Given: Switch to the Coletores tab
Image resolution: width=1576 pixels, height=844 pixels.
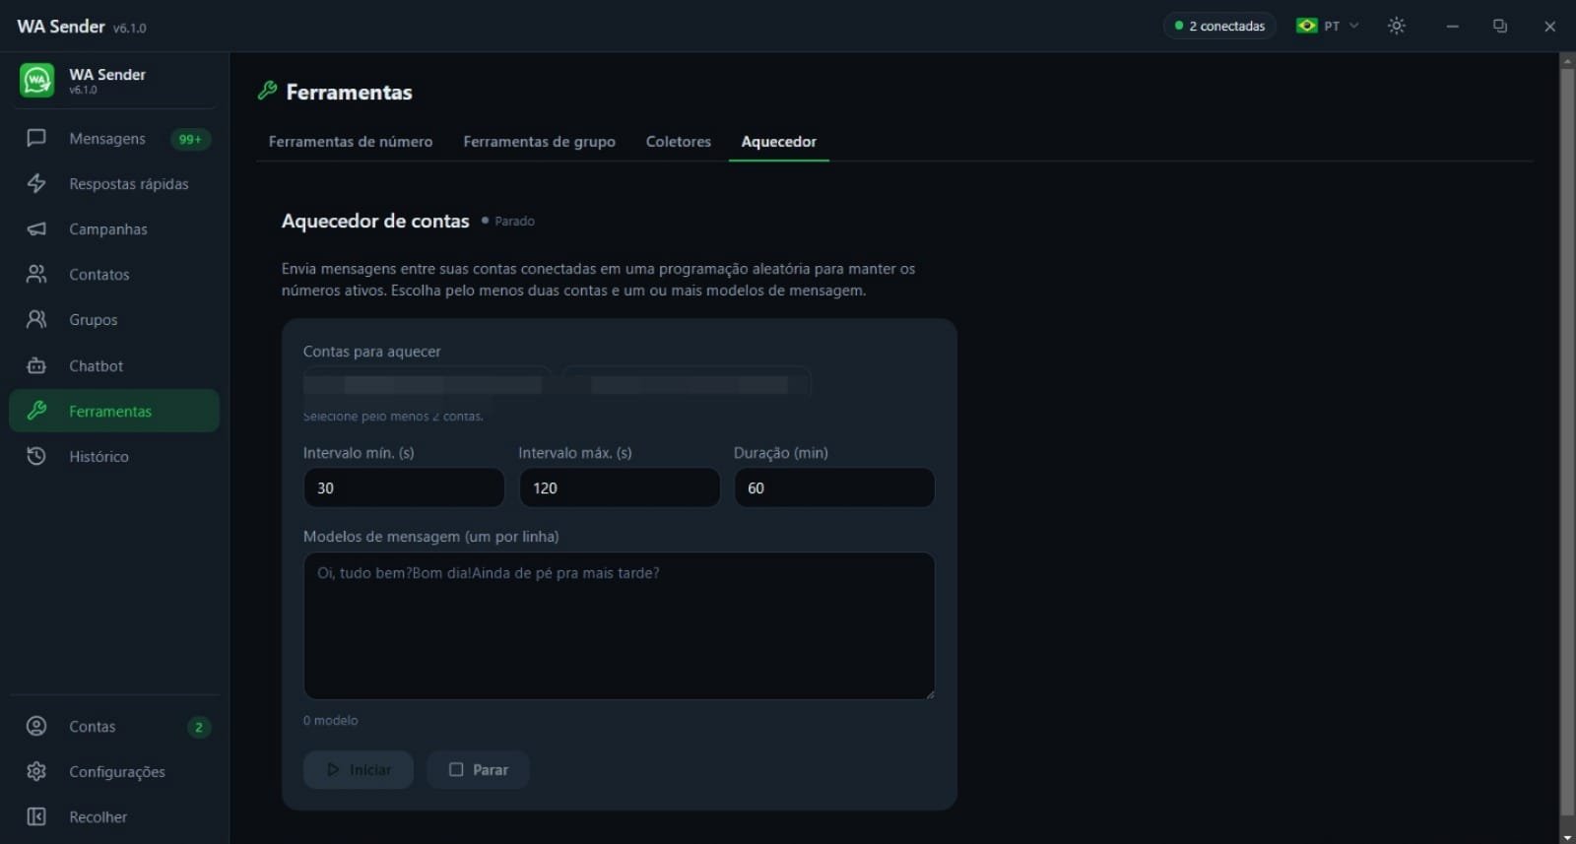Looking at the screenshot, I should (x=678, y=142).
